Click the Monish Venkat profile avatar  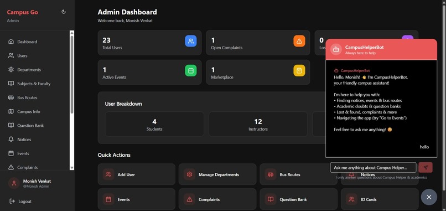click(14, 183)
